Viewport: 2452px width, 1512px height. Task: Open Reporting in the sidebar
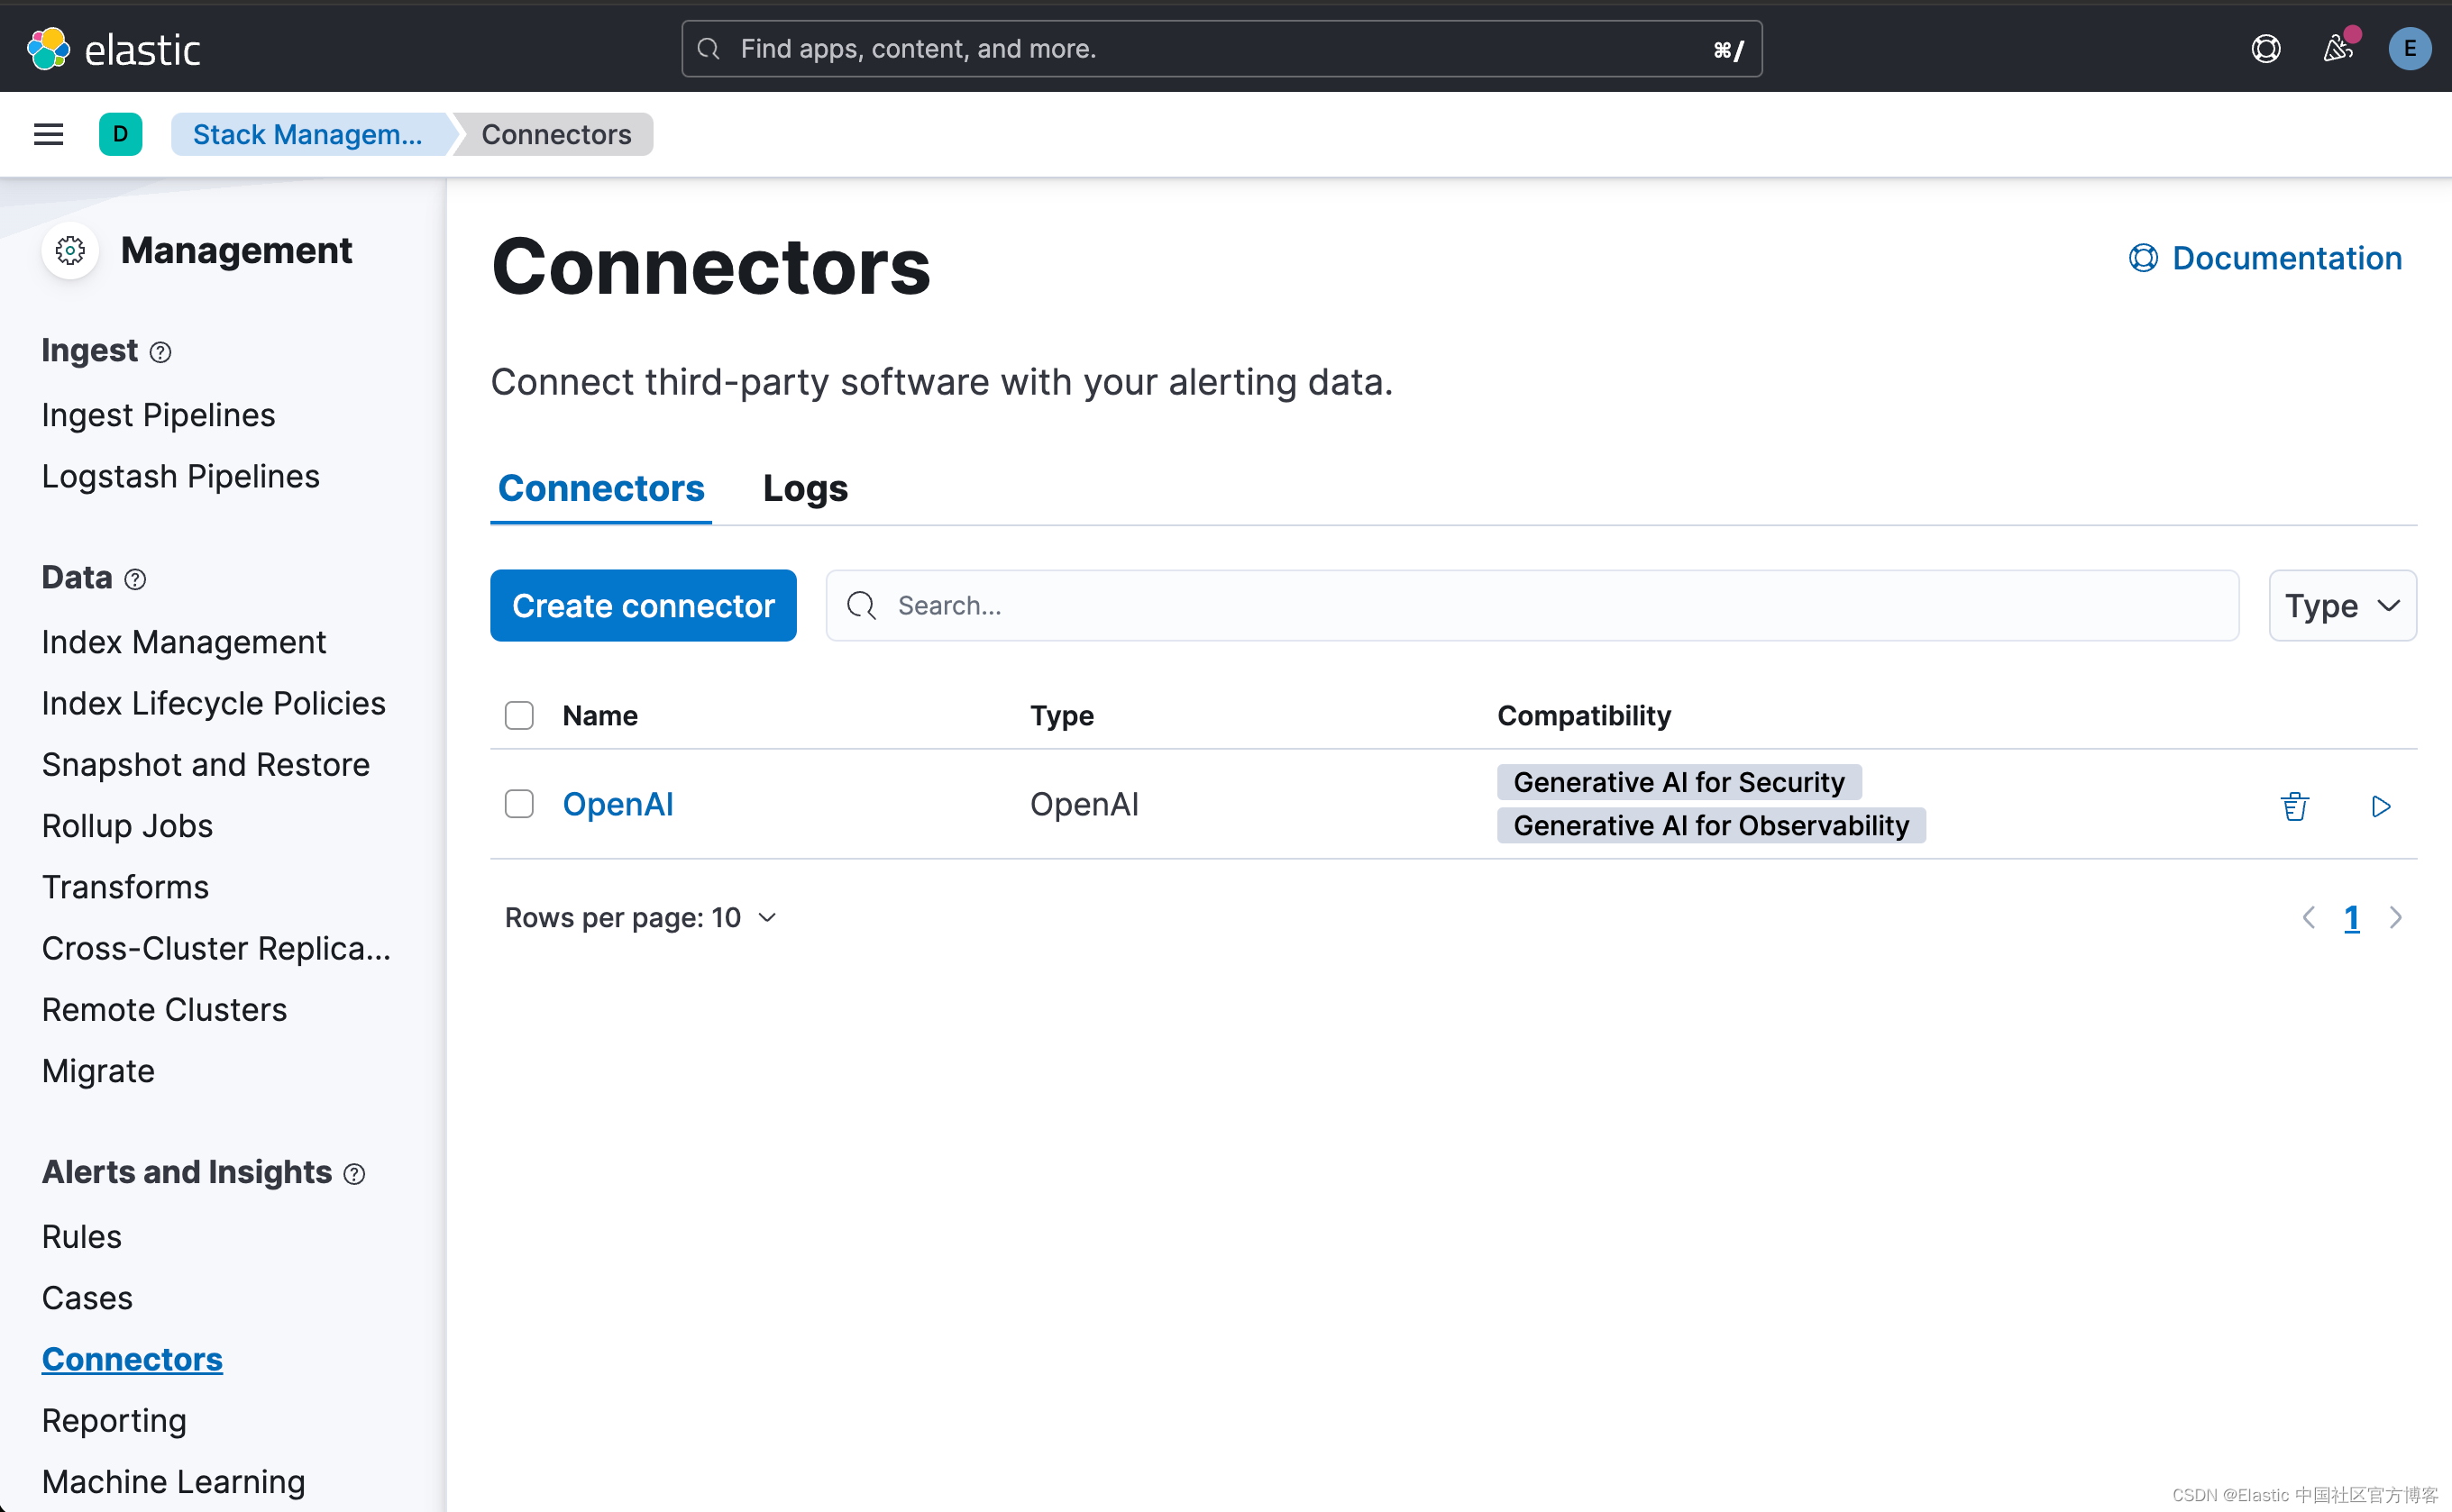pyautogui.click(x=114, y=1421)
